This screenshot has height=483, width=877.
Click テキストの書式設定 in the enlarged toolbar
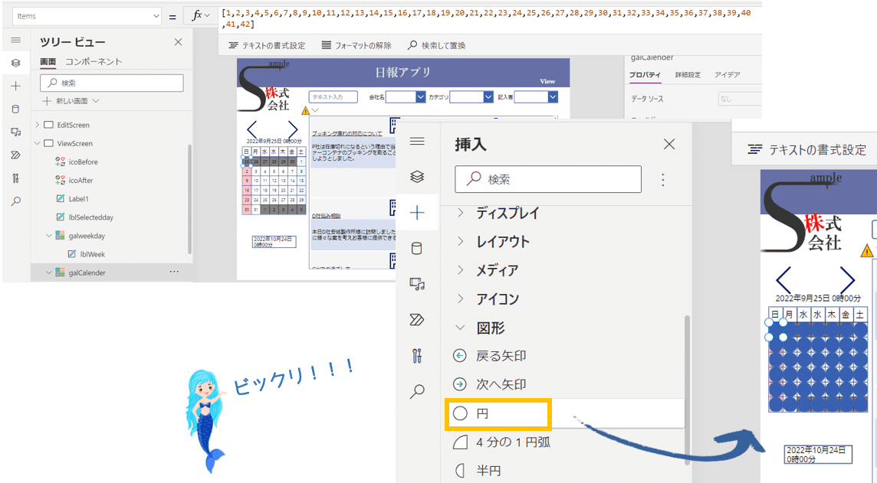click(x=808, y=150)
